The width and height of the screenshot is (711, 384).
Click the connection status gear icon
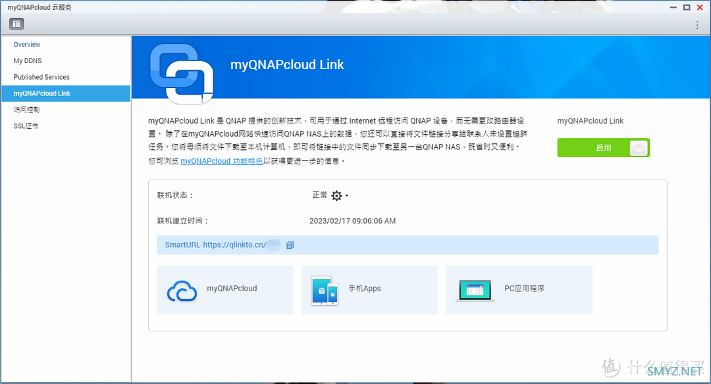tap(336, 196)
